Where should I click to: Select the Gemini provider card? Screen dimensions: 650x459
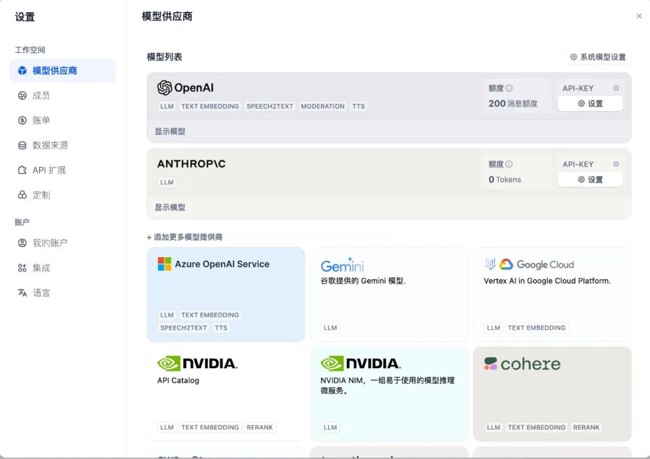click(x=389, y=294)
